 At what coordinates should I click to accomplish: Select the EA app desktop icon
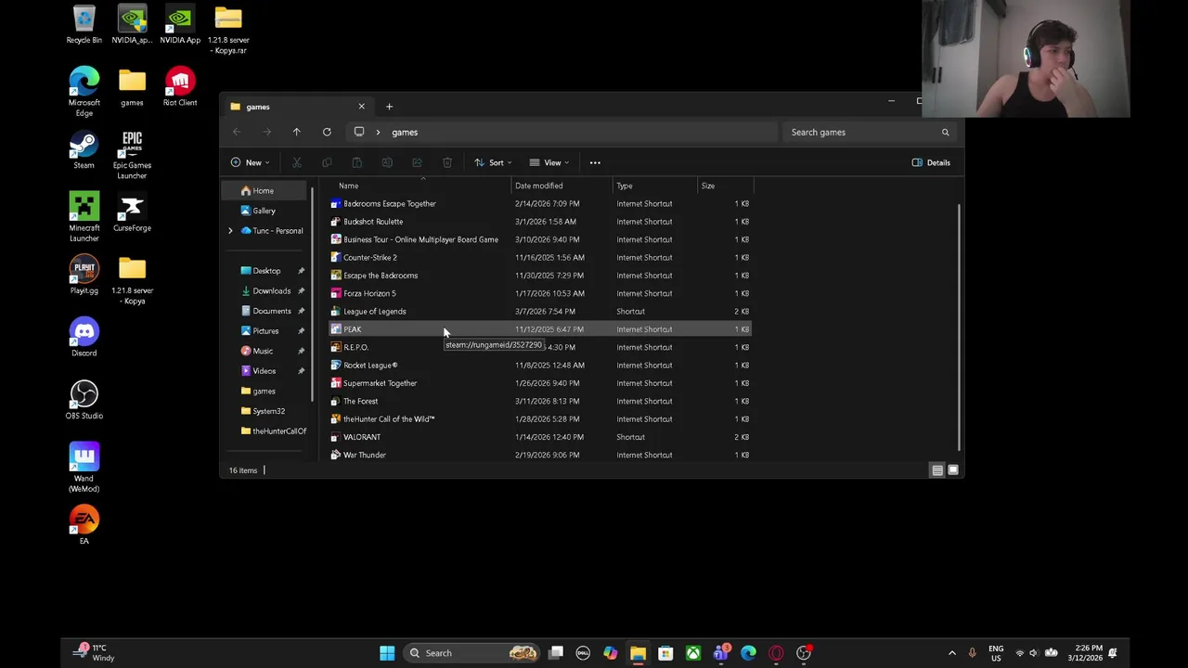tap(84, 525)
